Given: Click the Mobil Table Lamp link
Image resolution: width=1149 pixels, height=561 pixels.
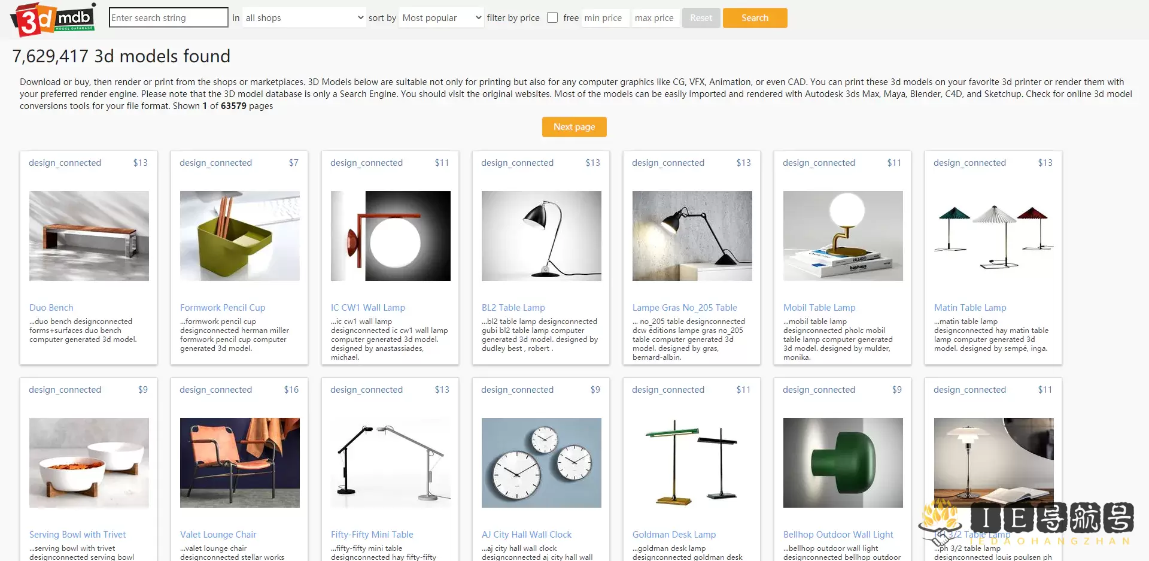Looking at the screenshot, I should 819,307.
